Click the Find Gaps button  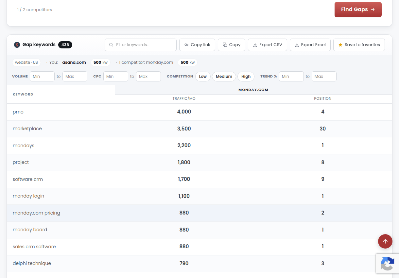[358, 9]
